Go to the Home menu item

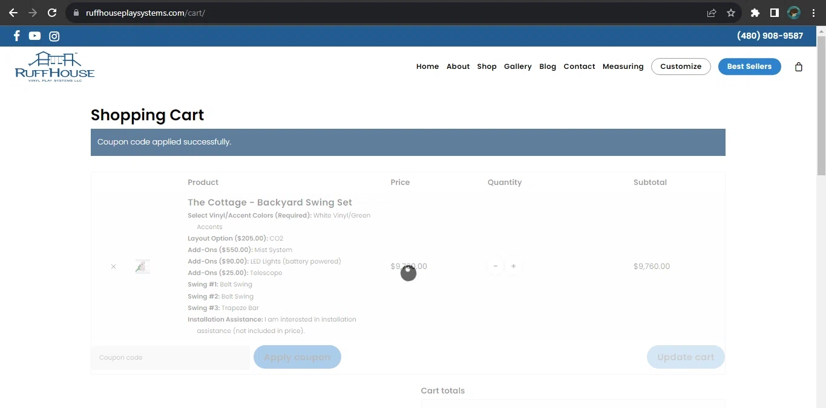click(x=427, y=66)
